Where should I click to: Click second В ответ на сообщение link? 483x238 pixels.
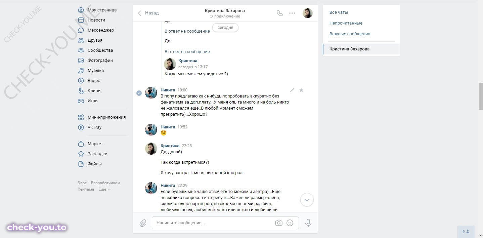pos(187,52)
